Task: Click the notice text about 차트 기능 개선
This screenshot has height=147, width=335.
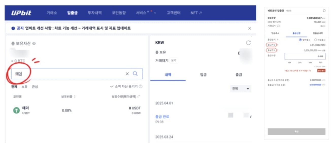Action: coord(78,28)
